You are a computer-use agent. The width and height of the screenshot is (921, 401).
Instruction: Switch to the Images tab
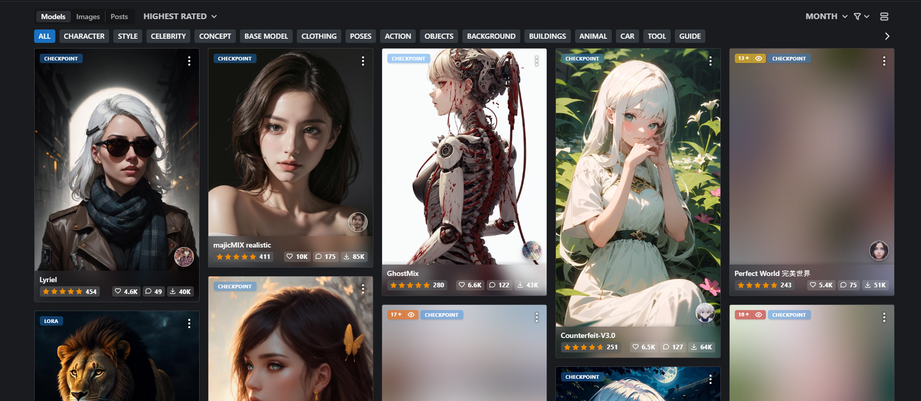88,17
